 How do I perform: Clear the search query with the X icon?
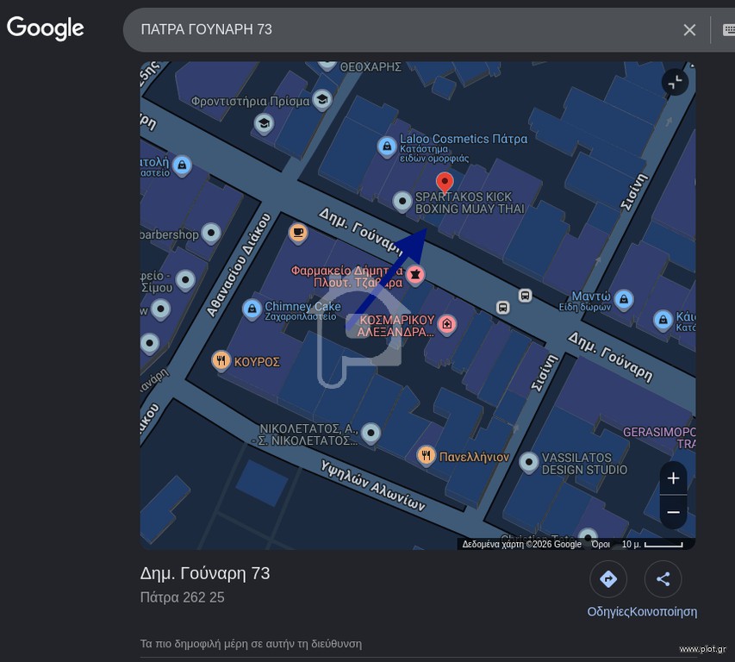tap(689, 30)
